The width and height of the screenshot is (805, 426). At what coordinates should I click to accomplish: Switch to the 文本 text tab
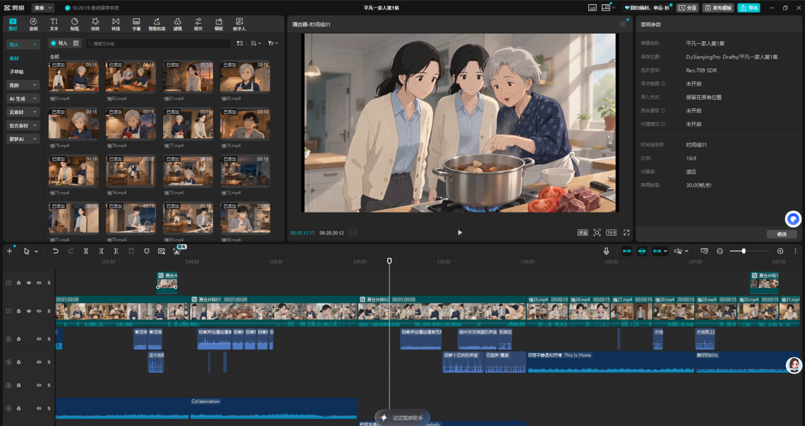click(54, 24)
